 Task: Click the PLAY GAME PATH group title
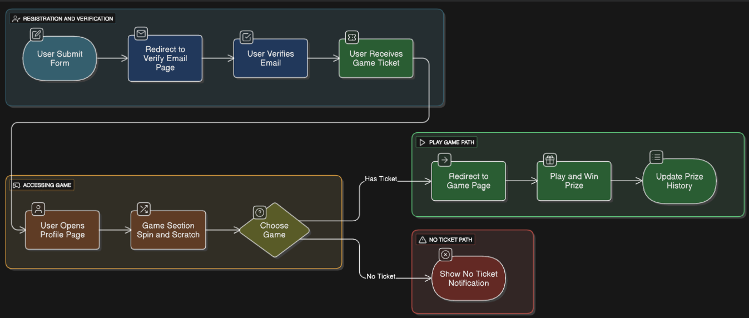click(452, 142)
